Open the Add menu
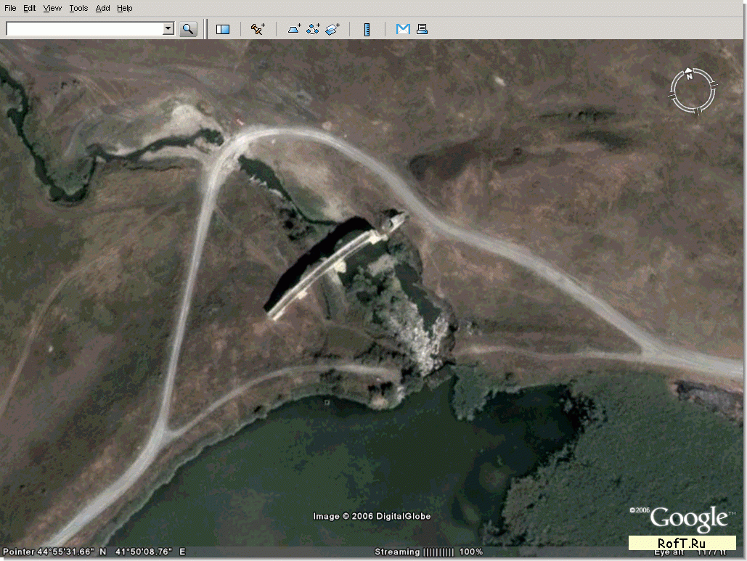The width and height of the screenshot is (747, 561). tap(102, 8)
